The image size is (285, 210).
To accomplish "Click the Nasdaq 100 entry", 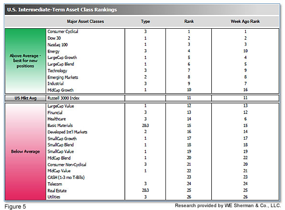I will tap(57, 45).
